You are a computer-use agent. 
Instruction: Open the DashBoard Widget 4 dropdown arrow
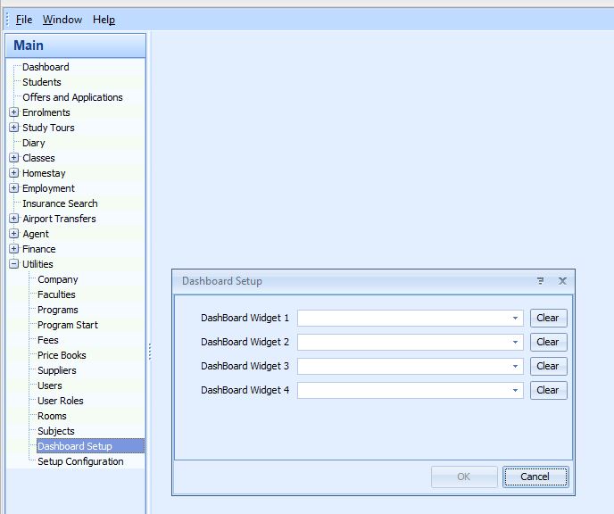tap(516, 390)
